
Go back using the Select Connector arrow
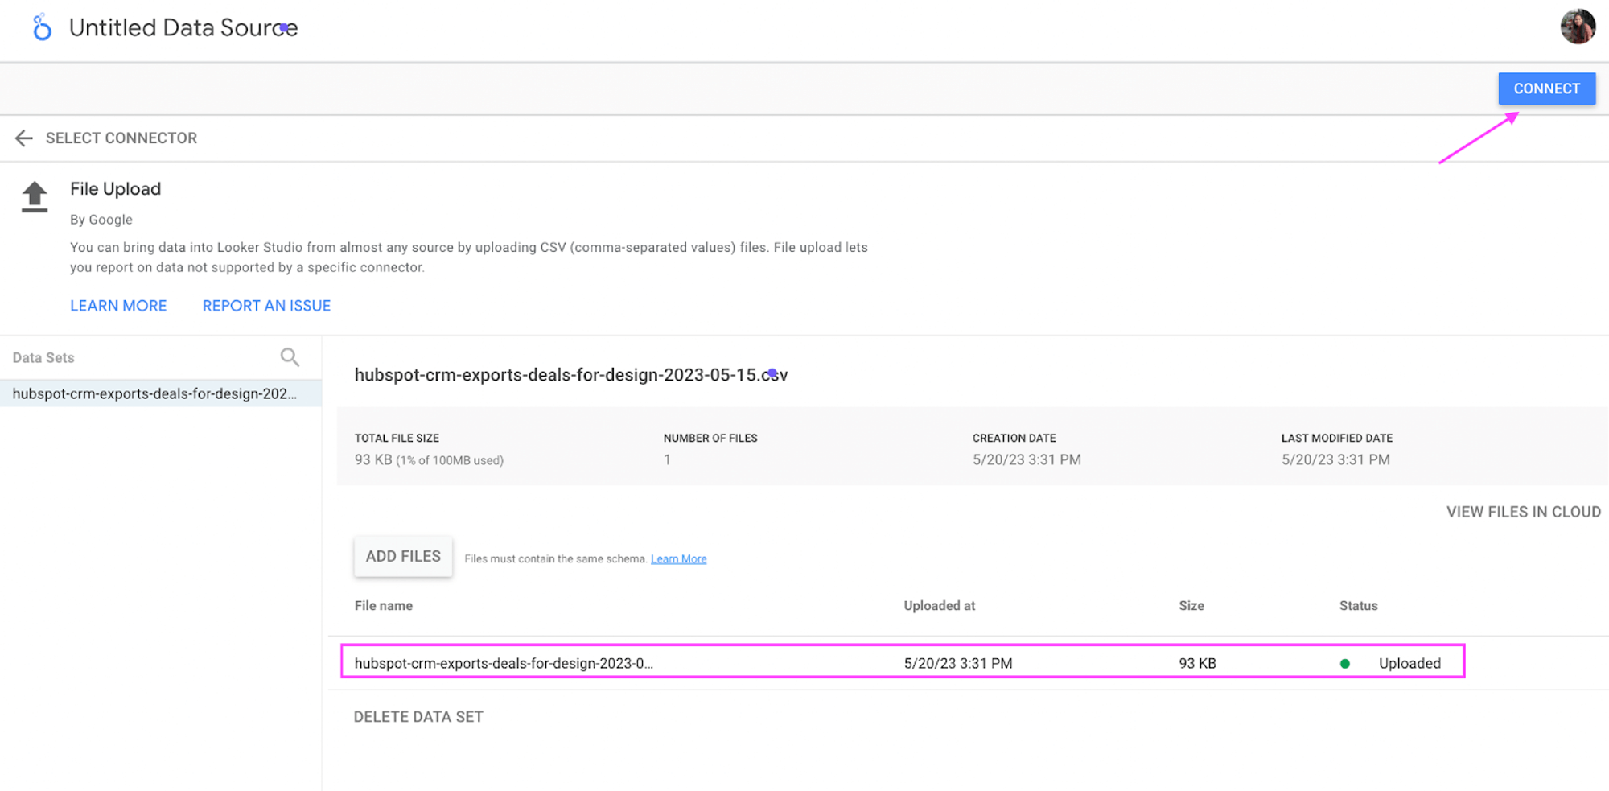click(x=24, y=138)
